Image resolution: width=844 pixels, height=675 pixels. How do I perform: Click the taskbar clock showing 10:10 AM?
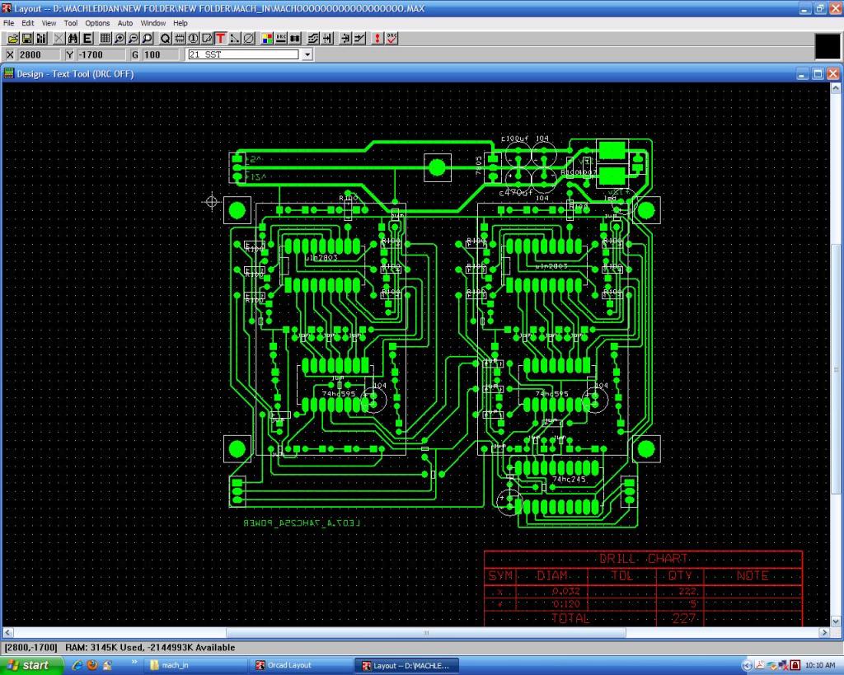click(x=820, y=665)
